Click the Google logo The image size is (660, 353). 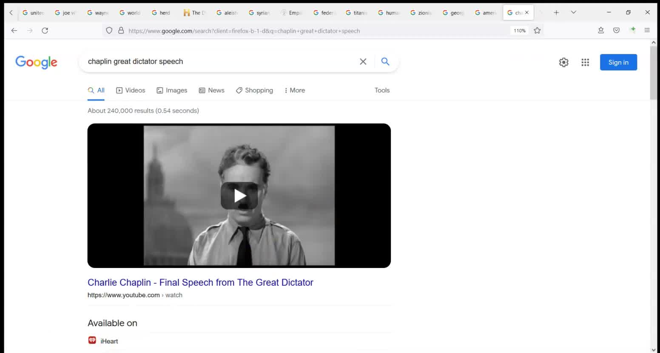(36, 62)
